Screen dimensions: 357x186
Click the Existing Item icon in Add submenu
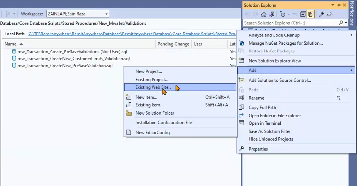pyautogui.click(x=129, y=105)
